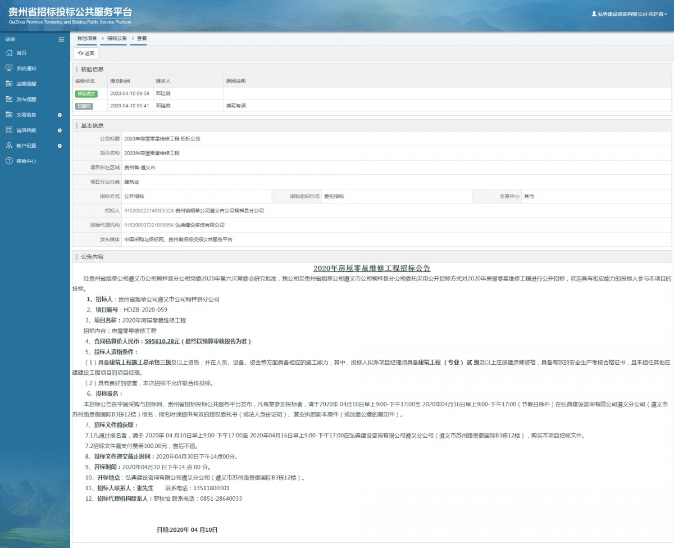Click the 首页 home icon

[x=9, y=53]
